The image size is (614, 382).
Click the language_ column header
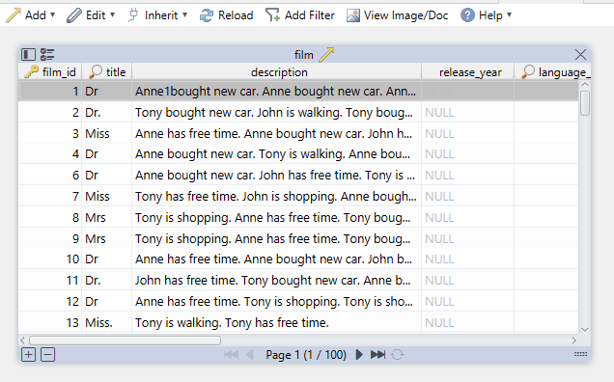point(552,72)
